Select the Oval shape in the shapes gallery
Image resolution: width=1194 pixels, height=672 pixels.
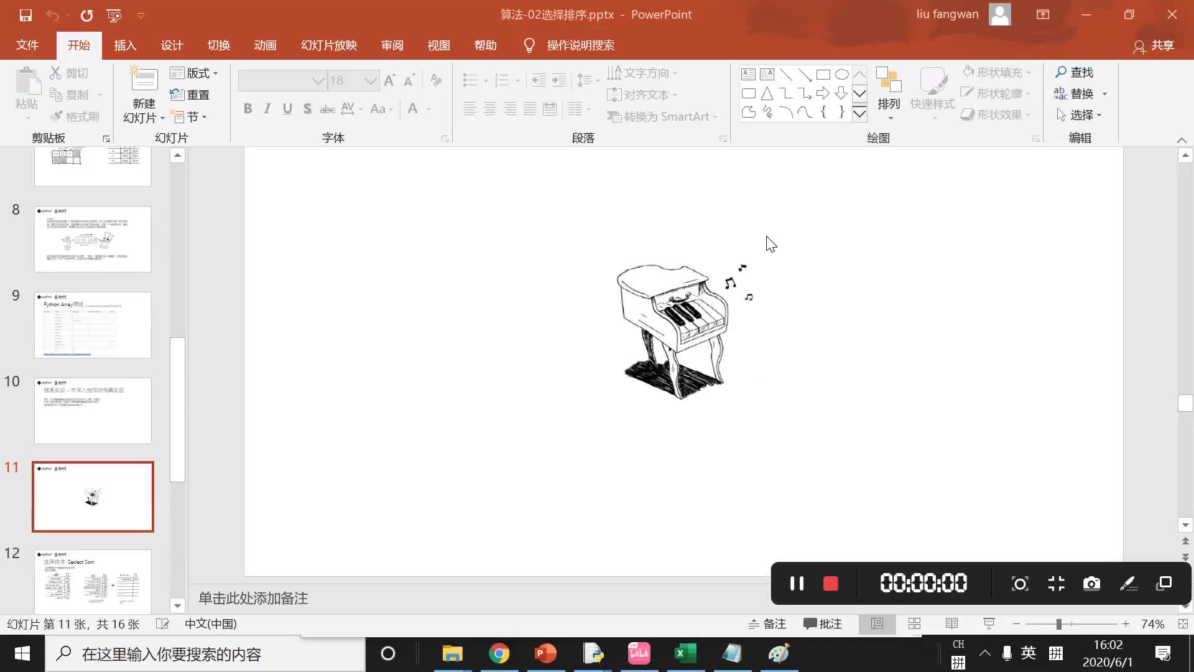tap(841, 75)
